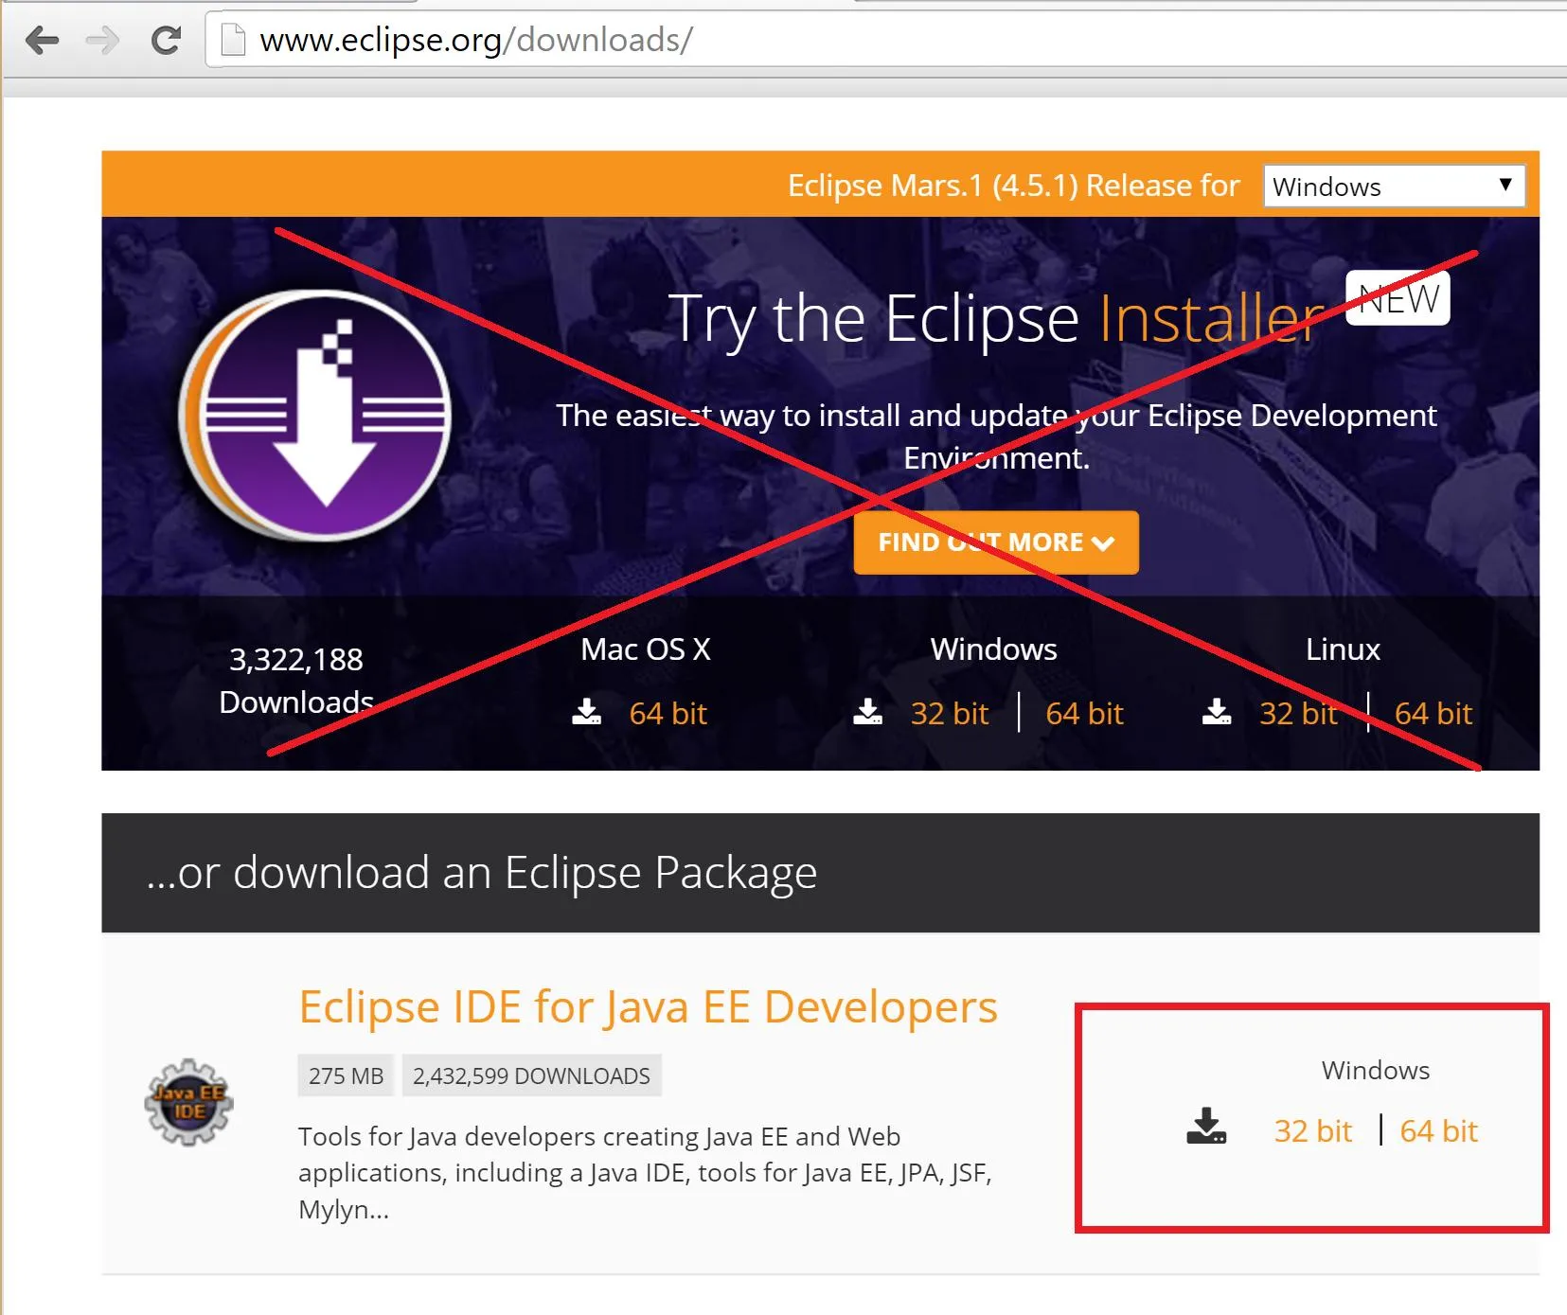Download the Linux 64 bit installer
The height and width of the screenshot is (1315, 1567).
click(x=1433, y=713)
